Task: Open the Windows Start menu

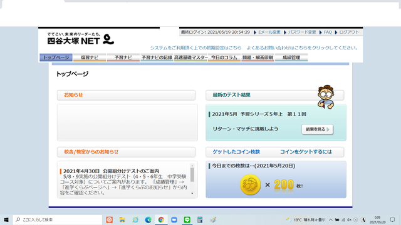Action: tap(6, 219)
